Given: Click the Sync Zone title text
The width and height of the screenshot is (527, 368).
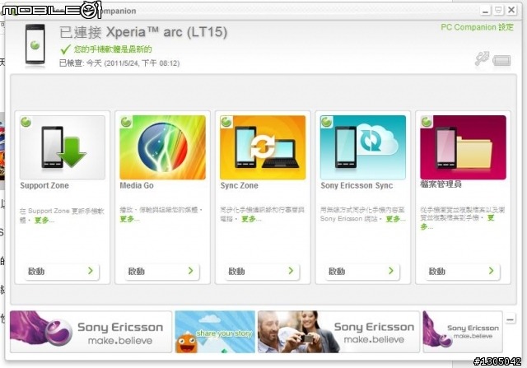Looking at the screenshot, I should 240,185.
